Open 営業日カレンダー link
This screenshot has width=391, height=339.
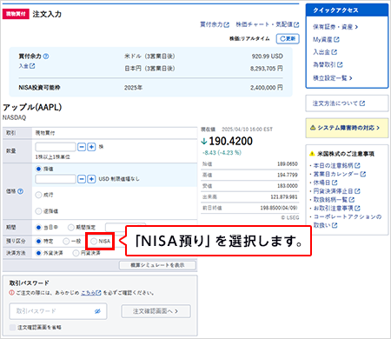tap(340, 174)
